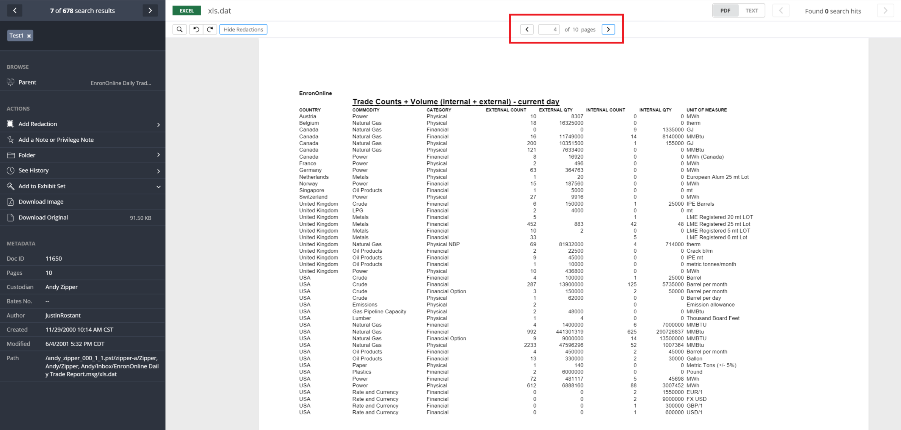The width and height of the screenshot is (901, 430).
Task: Click the Trade Counts + Volume heading
Action: 456,102
